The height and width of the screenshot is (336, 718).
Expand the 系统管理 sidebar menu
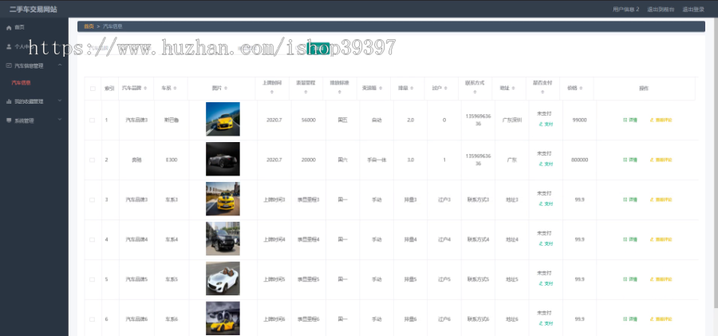pyautogui.click(x=60, y=120)
